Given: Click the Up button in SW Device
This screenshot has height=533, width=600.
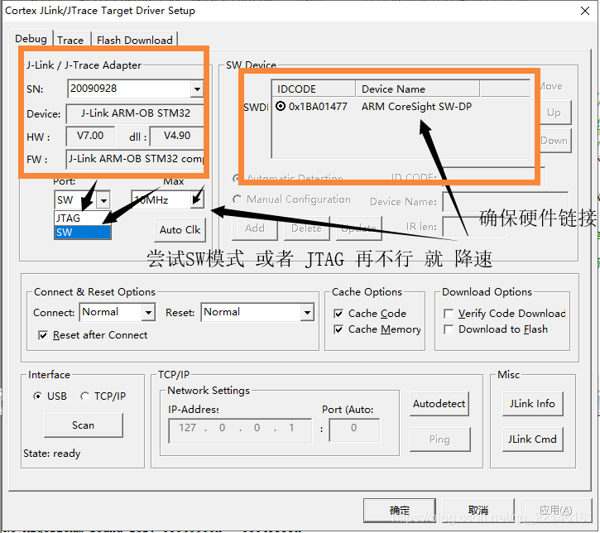Looking at the screenshot, I should (x=554, y=113).
